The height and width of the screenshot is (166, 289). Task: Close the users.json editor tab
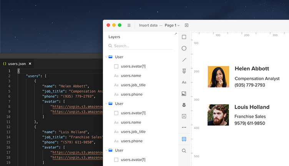[30, 64]
